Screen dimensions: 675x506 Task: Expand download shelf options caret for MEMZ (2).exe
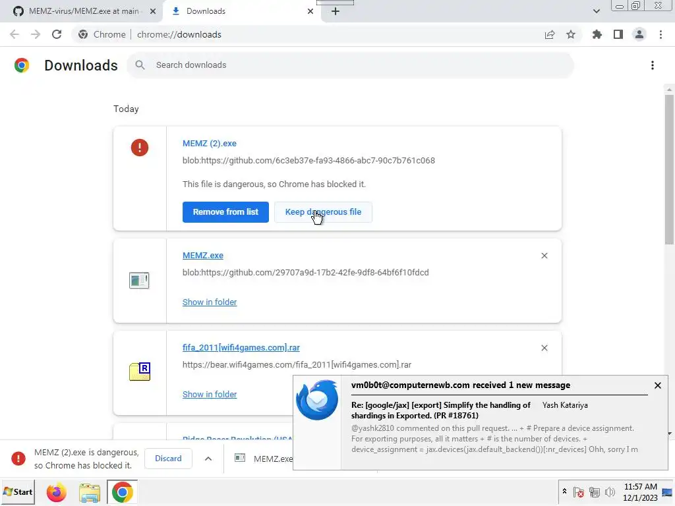tap(208, 459)
